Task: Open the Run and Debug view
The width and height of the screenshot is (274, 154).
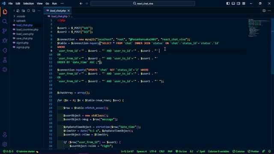Action: click(5, 41)
